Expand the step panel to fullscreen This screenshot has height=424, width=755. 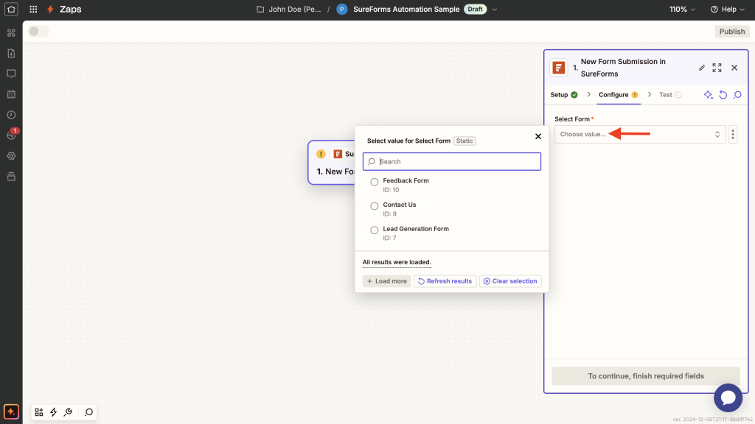tap(717, 67)
